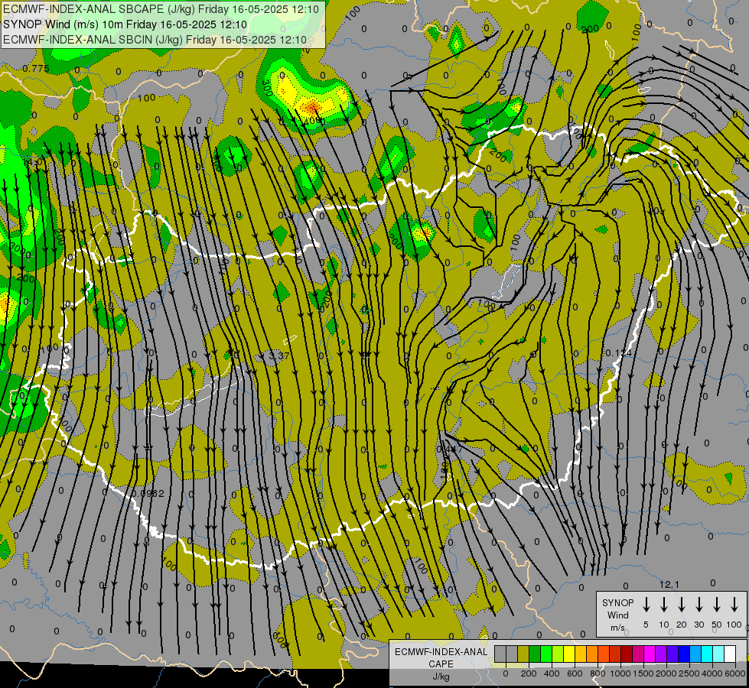749x688 pixels.
Task: Click the '800' CAPE scale value
Action: pyautogui.click(x=598, y=673)
